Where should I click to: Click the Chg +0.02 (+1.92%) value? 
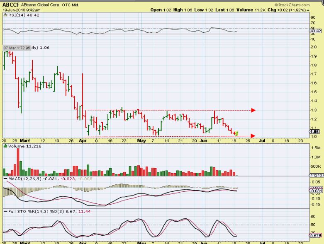(x=287, y=10)
